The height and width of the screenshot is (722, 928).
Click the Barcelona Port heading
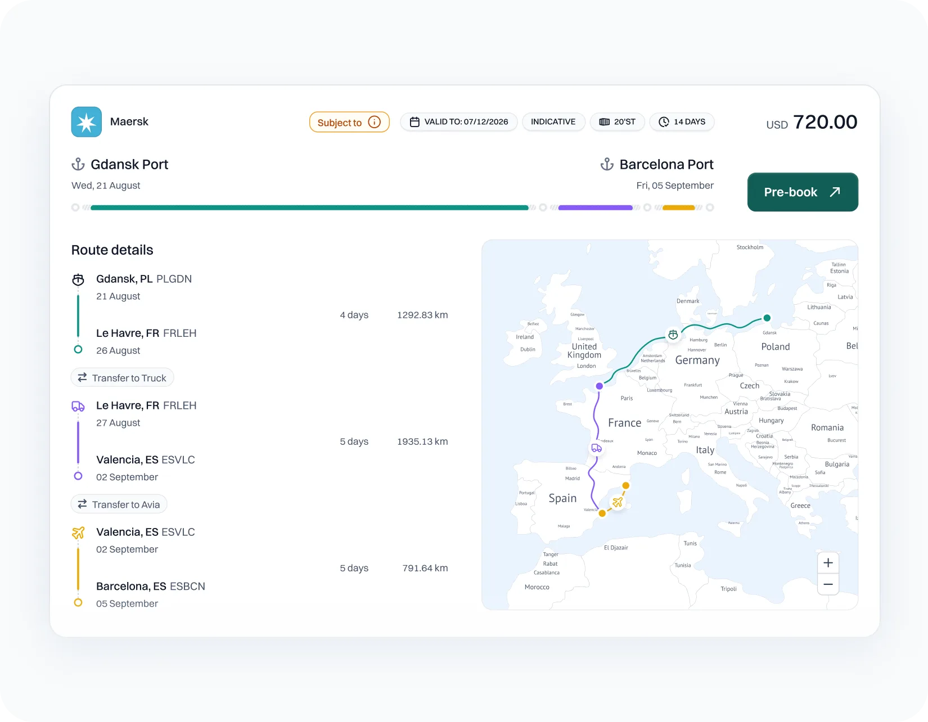[666, 164]
